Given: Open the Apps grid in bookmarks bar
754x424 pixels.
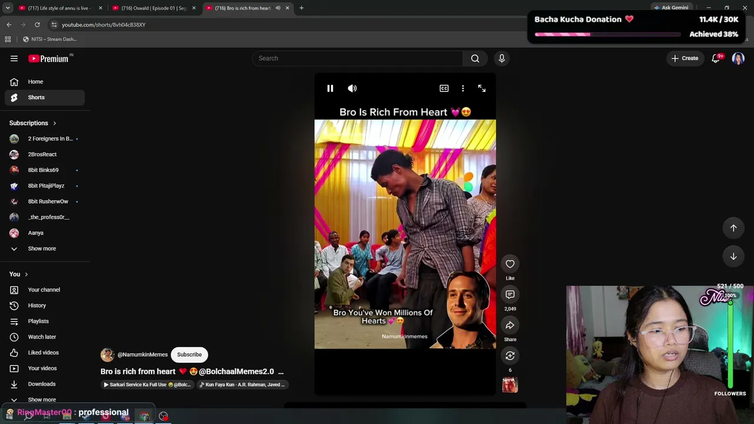Looking at the screenshot, I should [8, 39].
